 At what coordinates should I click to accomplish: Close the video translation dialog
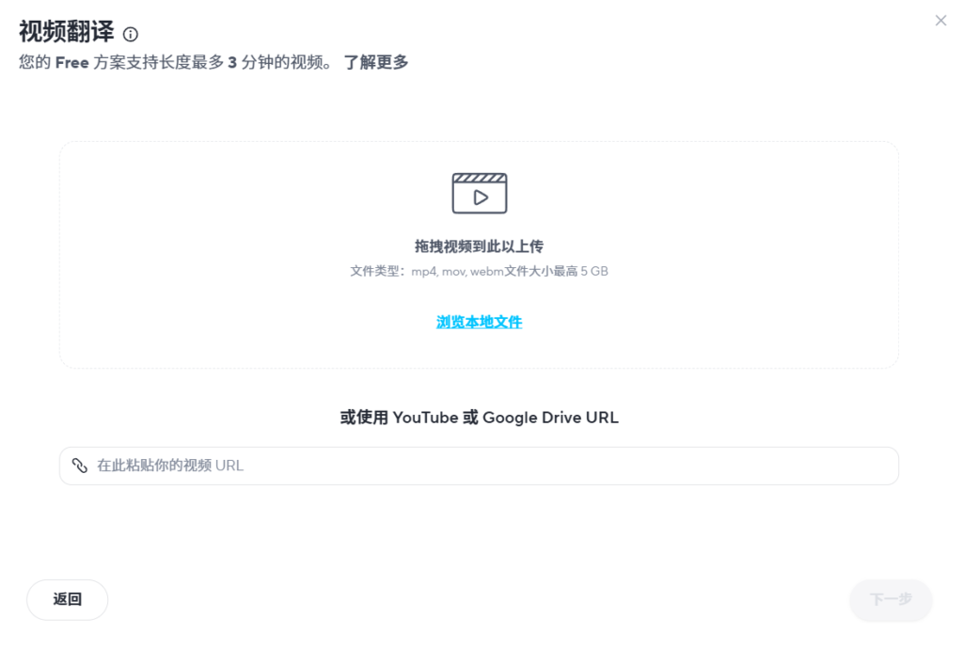(x=940, y=21)
